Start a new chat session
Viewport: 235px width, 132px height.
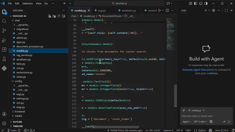pyautogui.click(x=206, y=10)
